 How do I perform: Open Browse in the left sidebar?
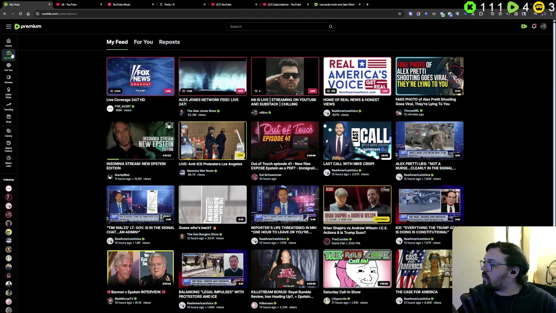pyautogui.click(x=8, y=79)
